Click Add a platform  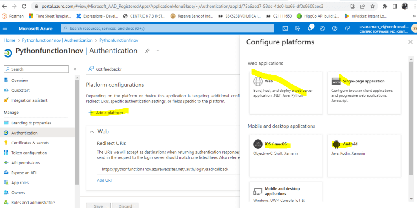point(106,113)
